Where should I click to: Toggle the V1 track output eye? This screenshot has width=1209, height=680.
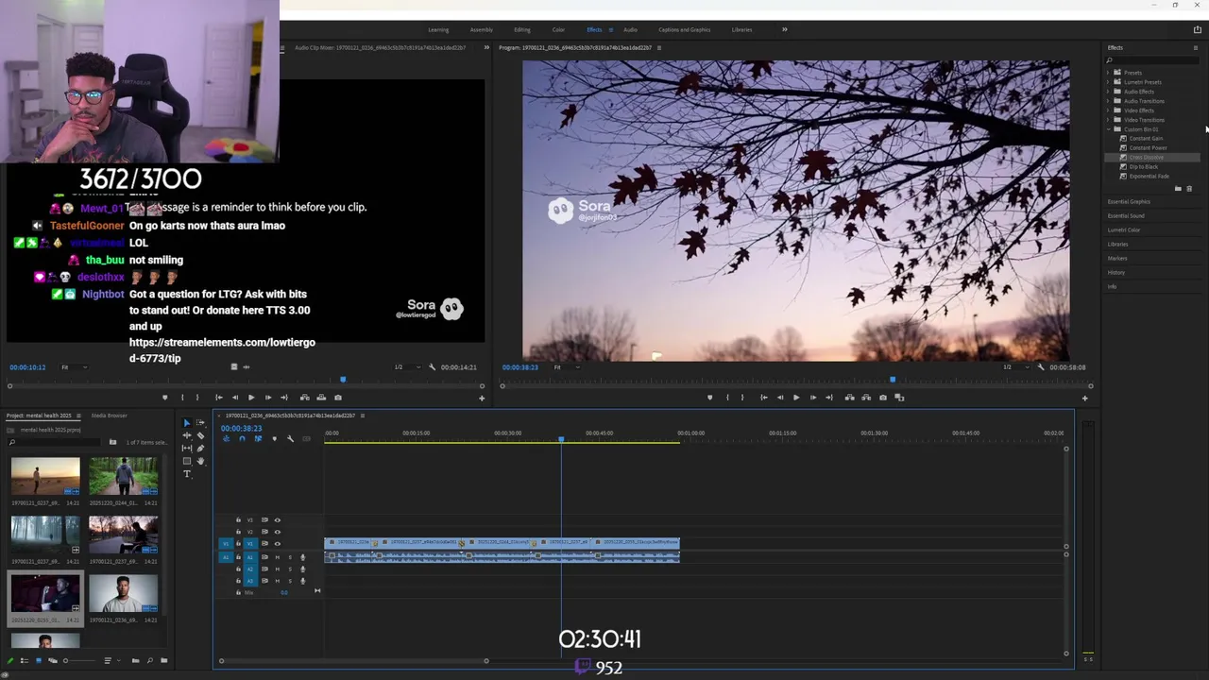pyautogui.click(x=278, y=544)
